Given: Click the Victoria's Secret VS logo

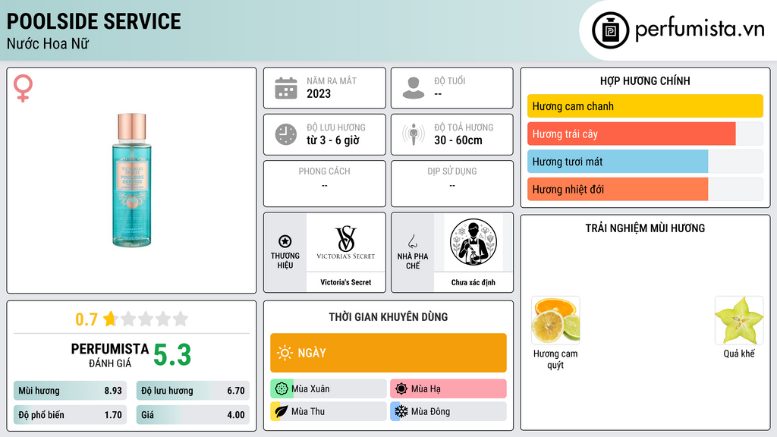Looking at the screenshot, I should (x=346, y=242).
